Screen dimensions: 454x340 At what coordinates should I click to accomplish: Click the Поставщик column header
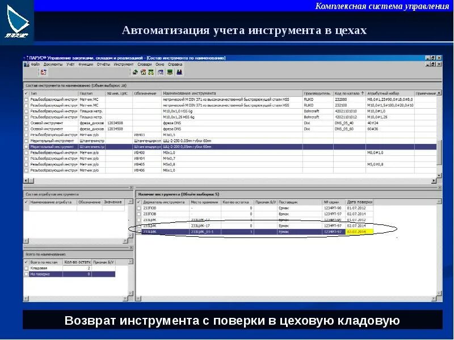[300, 202]
